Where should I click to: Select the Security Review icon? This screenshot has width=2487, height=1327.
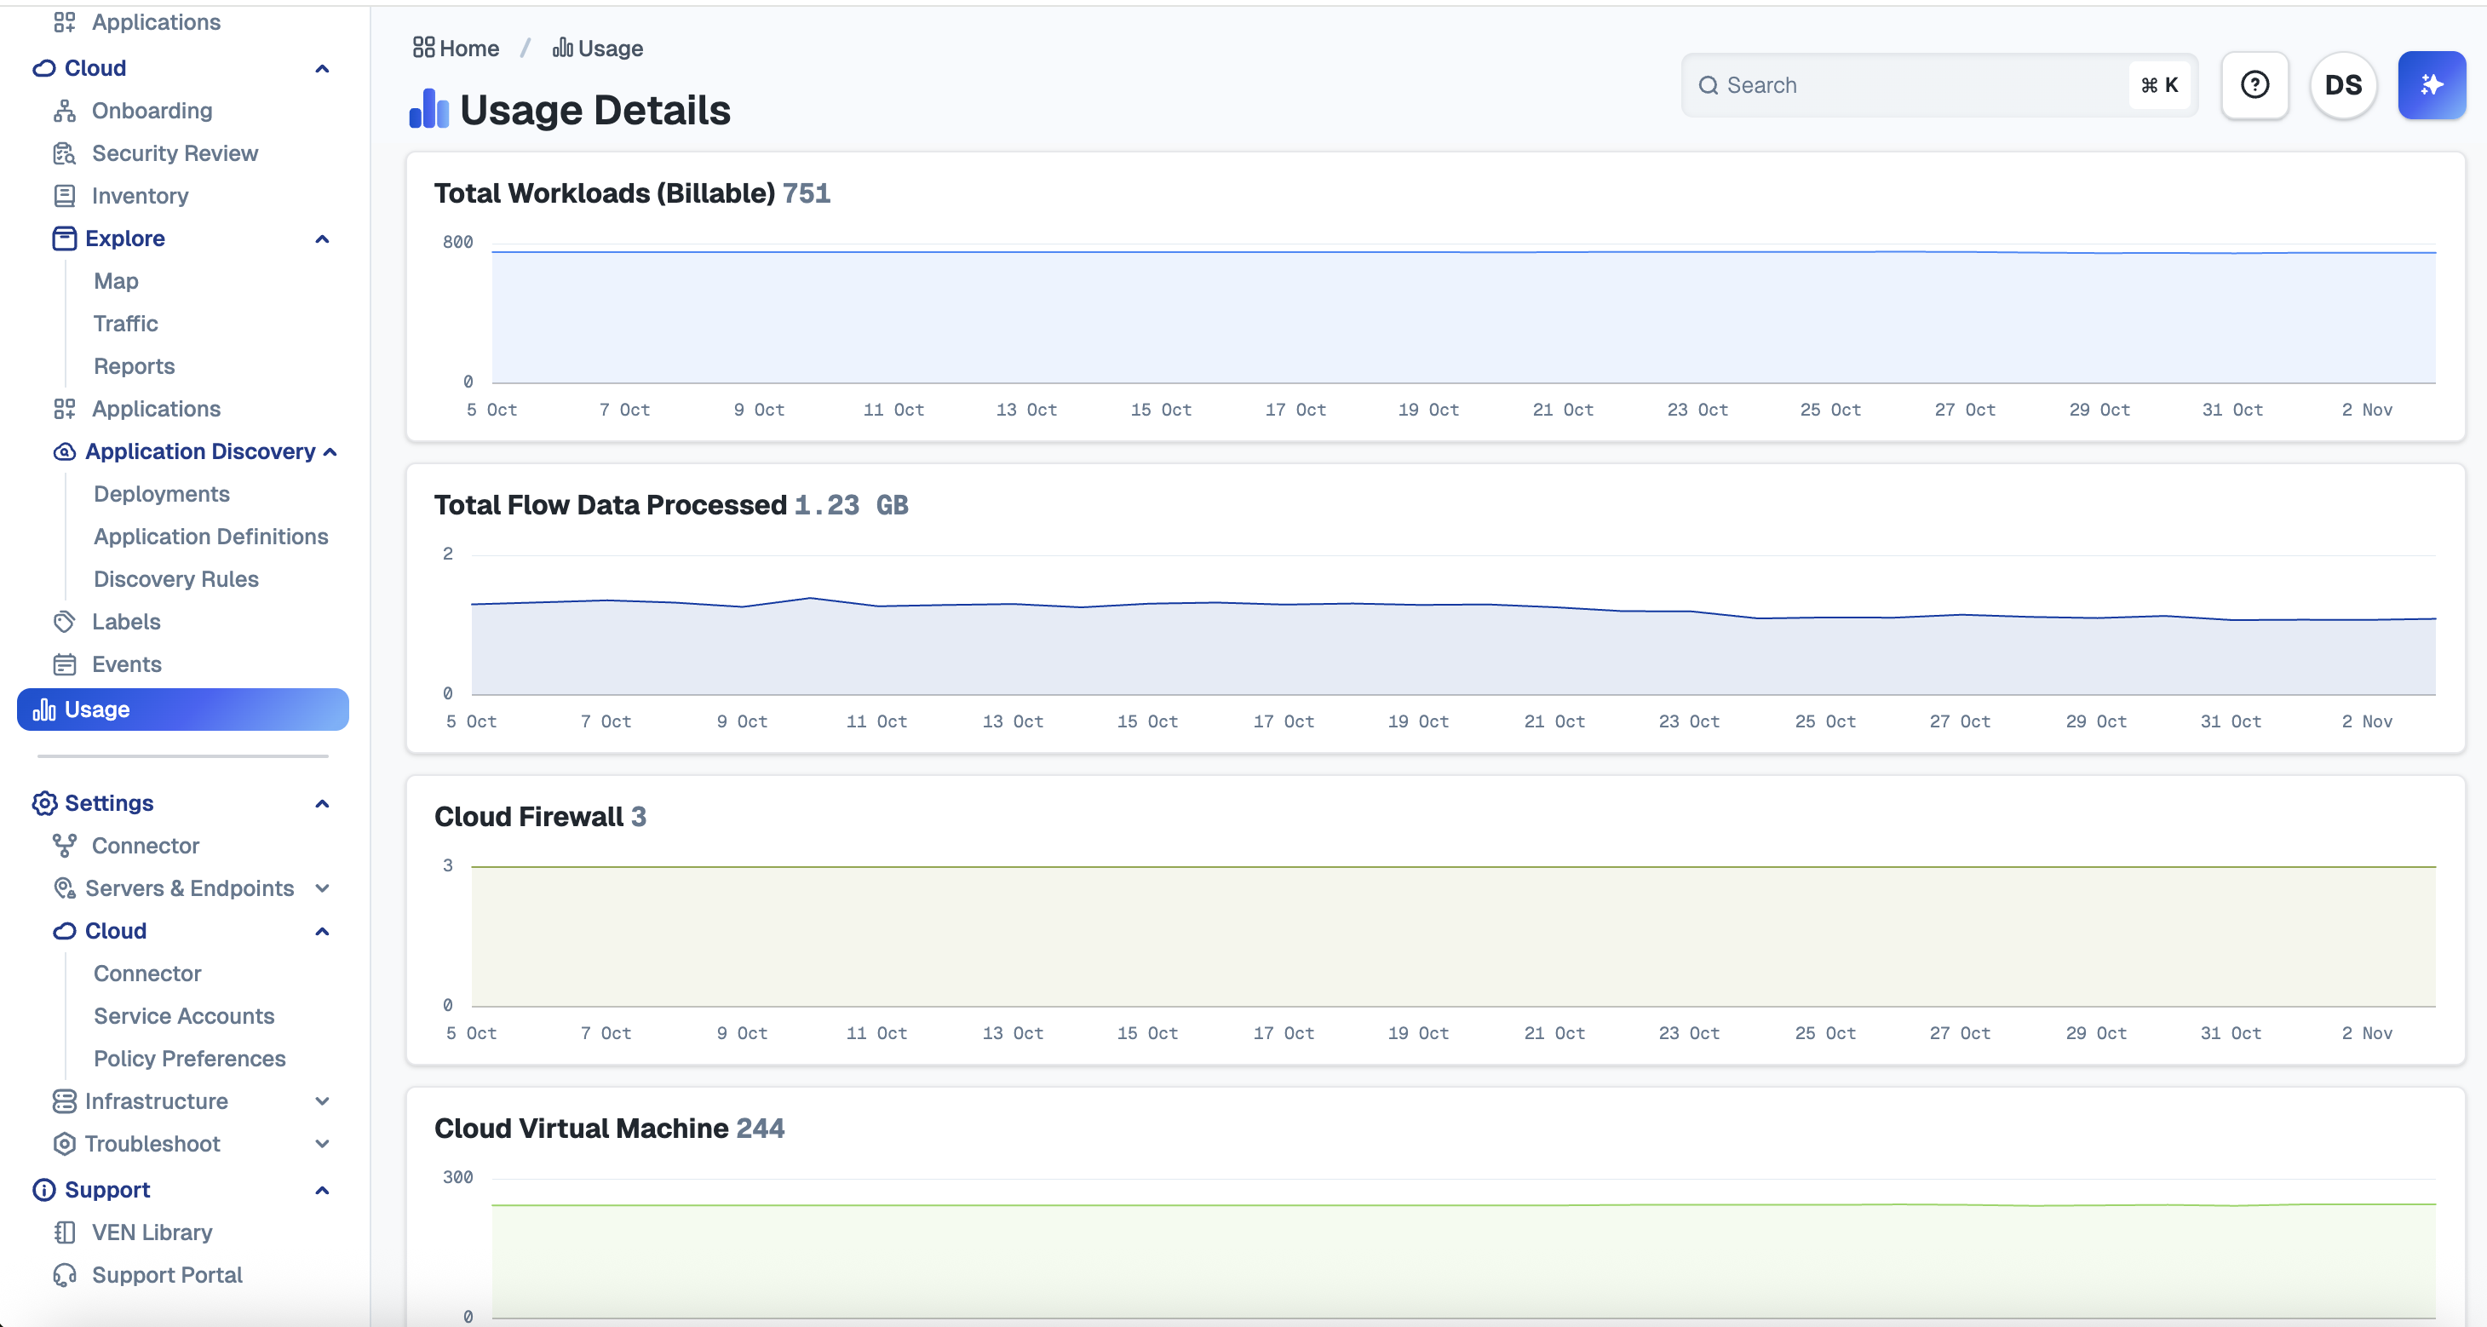coord(64,152)
